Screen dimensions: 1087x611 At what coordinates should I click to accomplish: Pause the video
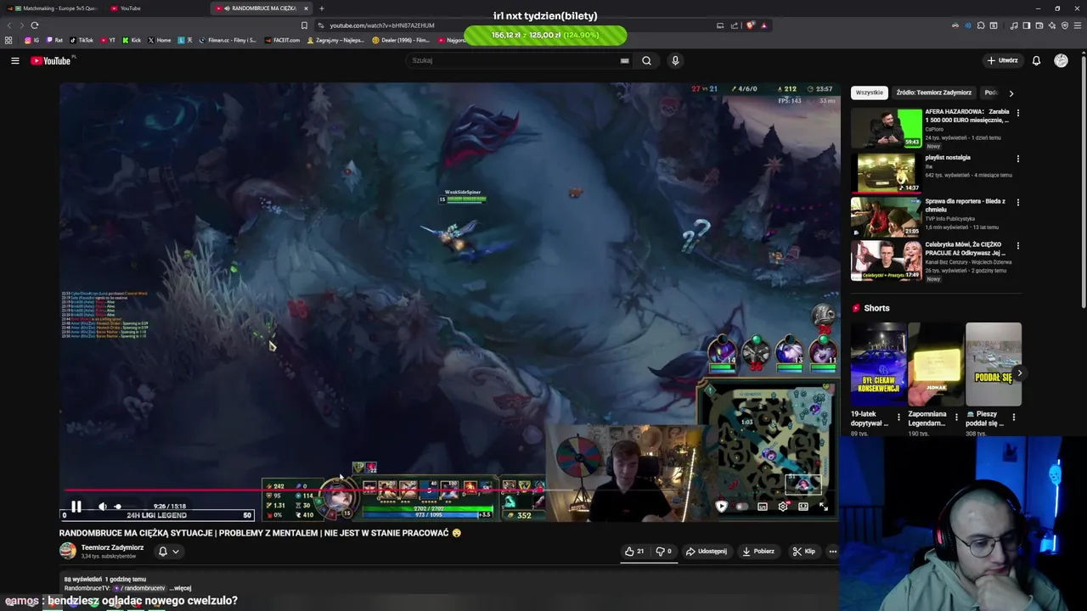[76, 507]
